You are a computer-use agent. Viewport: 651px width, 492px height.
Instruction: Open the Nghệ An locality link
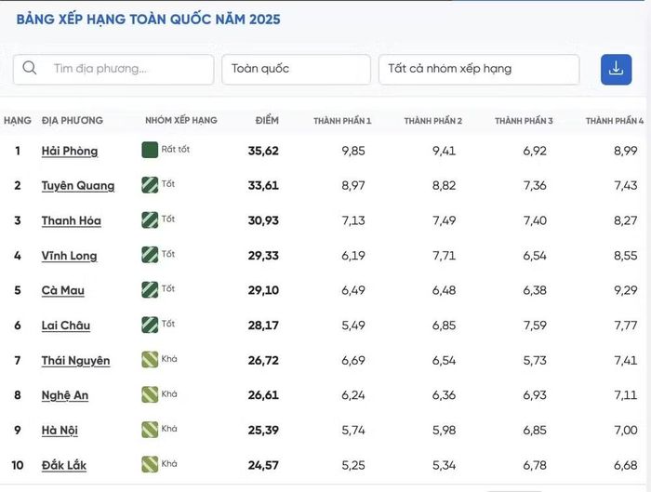point(65,395)
